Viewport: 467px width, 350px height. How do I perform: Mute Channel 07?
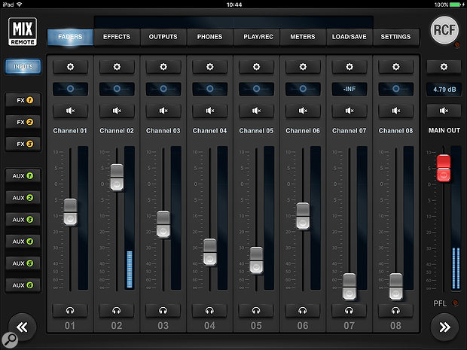point(349,111)
